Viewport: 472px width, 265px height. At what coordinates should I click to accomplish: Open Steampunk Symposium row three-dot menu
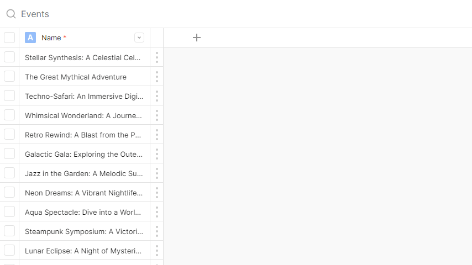pos(157,231)
